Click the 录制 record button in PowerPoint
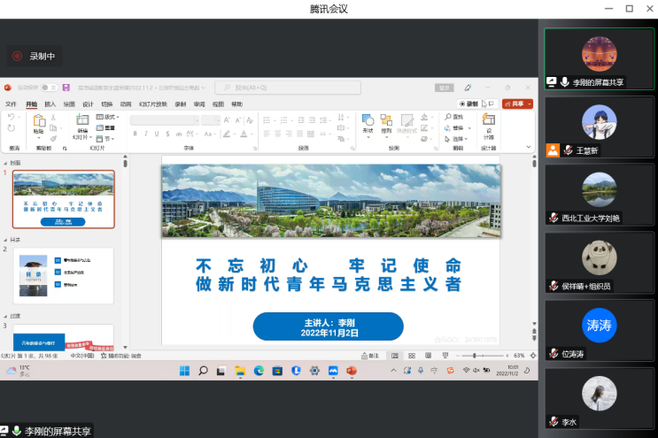Image resolution: width=658 pixels, height=438 pixels. tap(468, 104)
